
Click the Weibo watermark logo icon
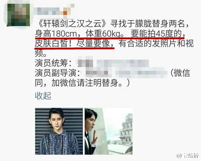[x=179, y=156]
